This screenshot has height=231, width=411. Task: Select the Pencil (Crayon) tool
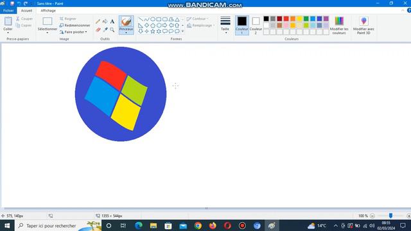click(98, 21)
